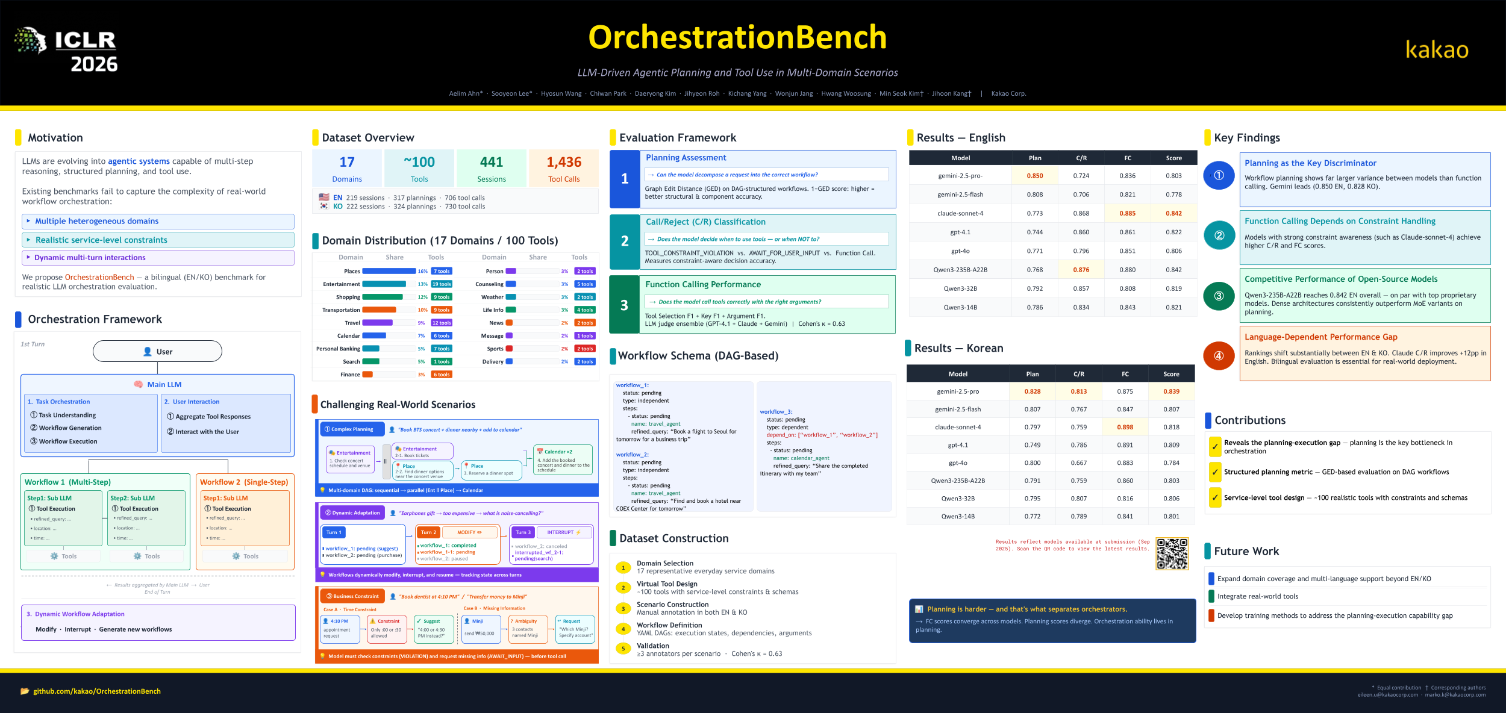Click the QR code image
1506x713 pixels.
(x=1172, y=553)
